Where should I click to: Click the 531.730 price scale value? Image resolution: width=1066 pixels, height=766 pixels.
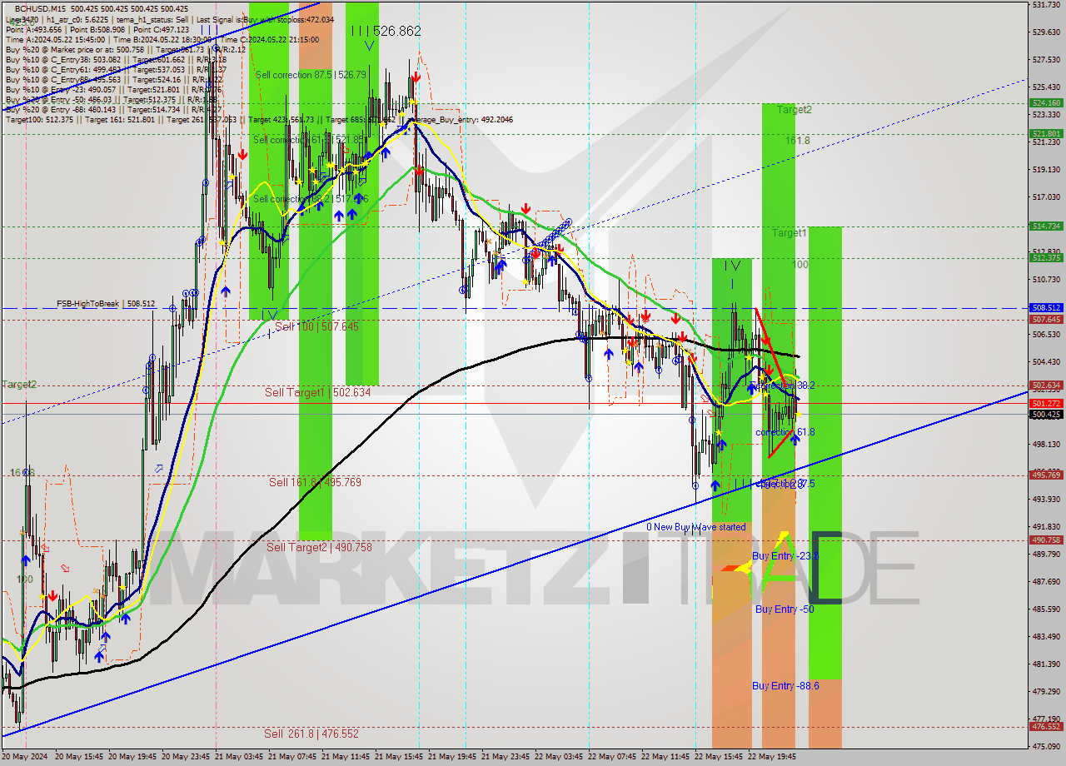1046,5
